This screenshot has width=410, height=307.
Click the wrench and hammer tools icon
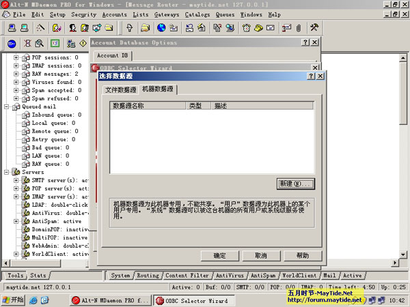pyautogui.click(x=315, y=28)
